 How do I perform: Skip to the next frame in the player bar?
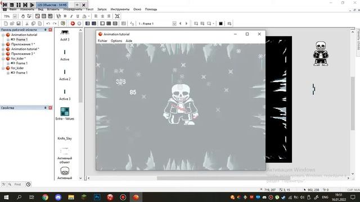pos(25,5)
